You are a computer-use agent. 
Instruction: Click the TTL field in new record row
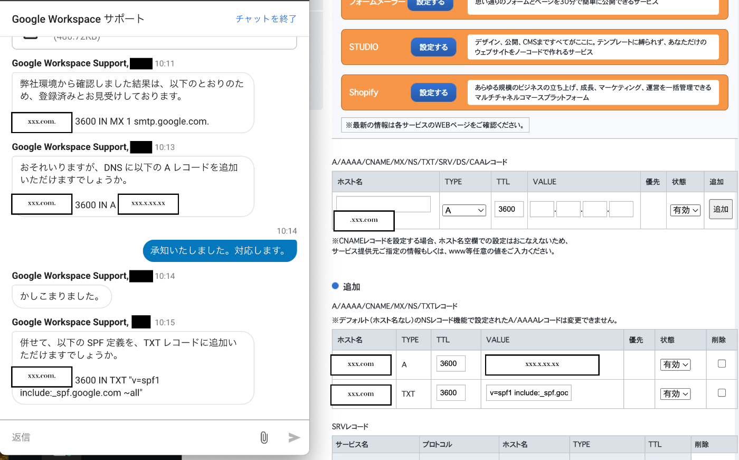(x=509, y=209)
